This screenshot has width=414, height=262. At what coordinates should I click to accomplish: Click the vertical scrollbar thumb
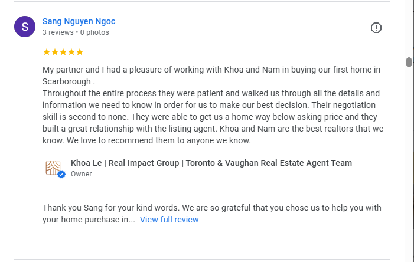[x=409, y=63]
